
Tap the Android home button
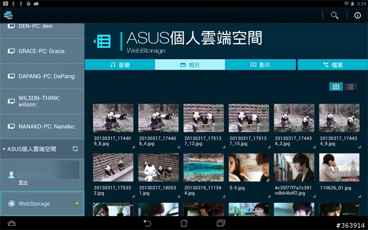click(184, 223)
